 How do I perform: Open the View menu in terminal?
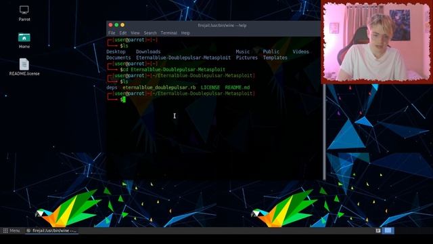click(135, 33)
